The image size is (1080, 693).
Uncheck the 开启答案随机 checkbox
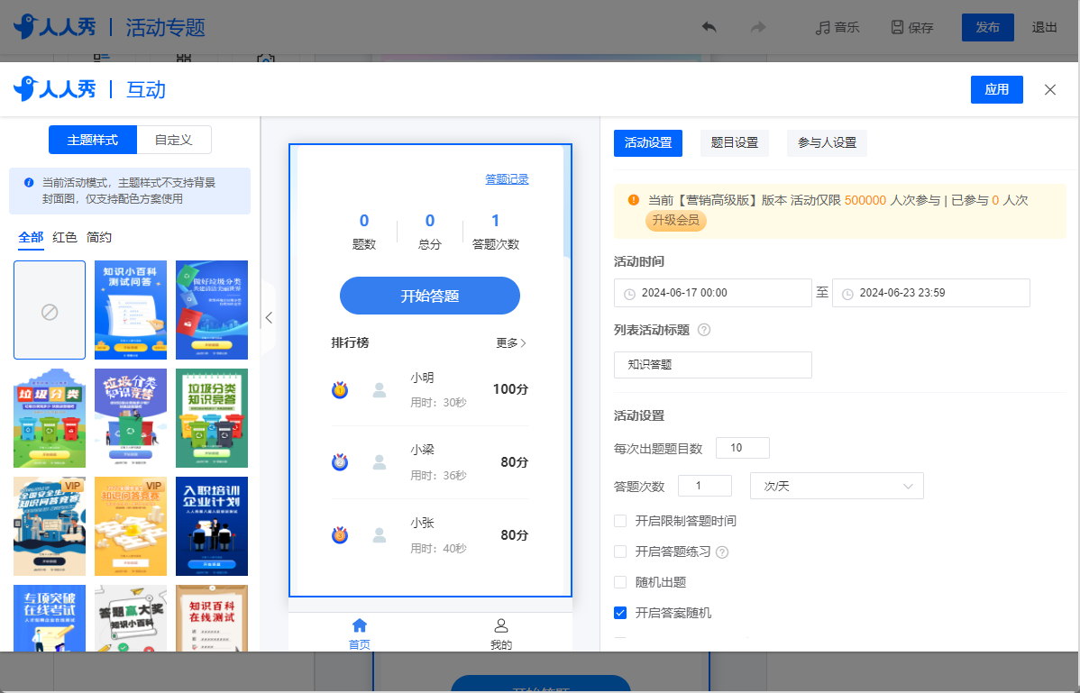pyautogui.click(x=620, y=613)
